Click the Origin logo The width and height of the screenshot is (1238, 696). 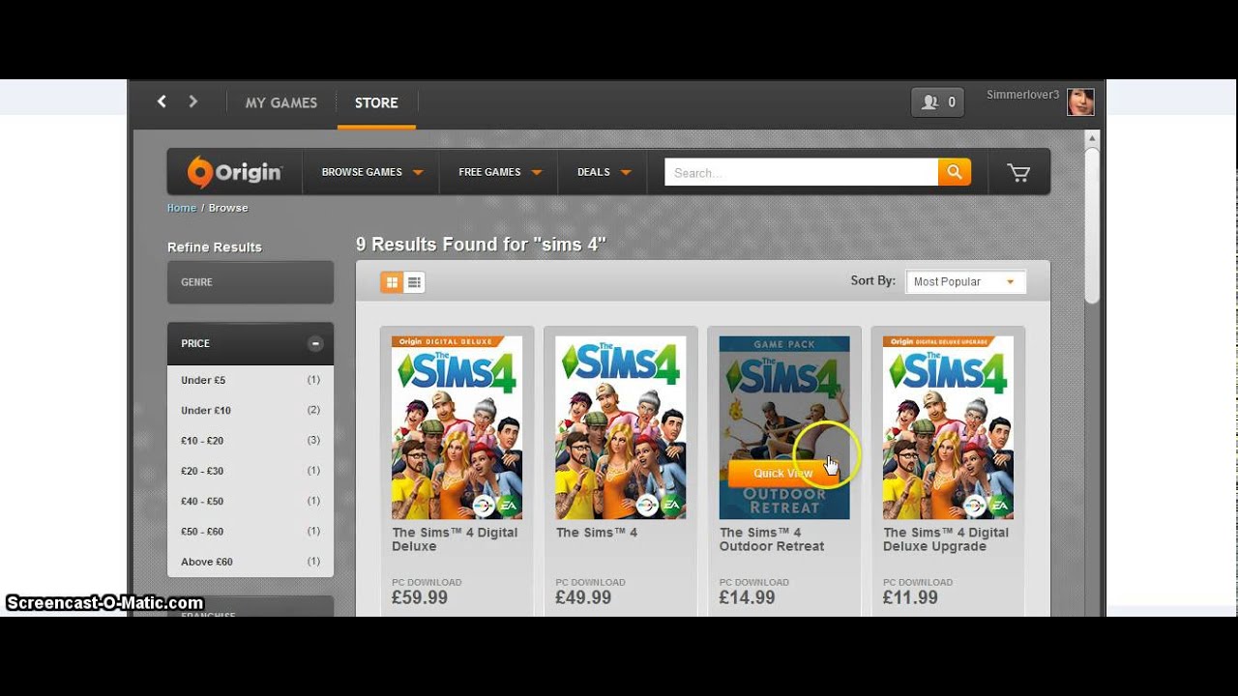point(234,172)
